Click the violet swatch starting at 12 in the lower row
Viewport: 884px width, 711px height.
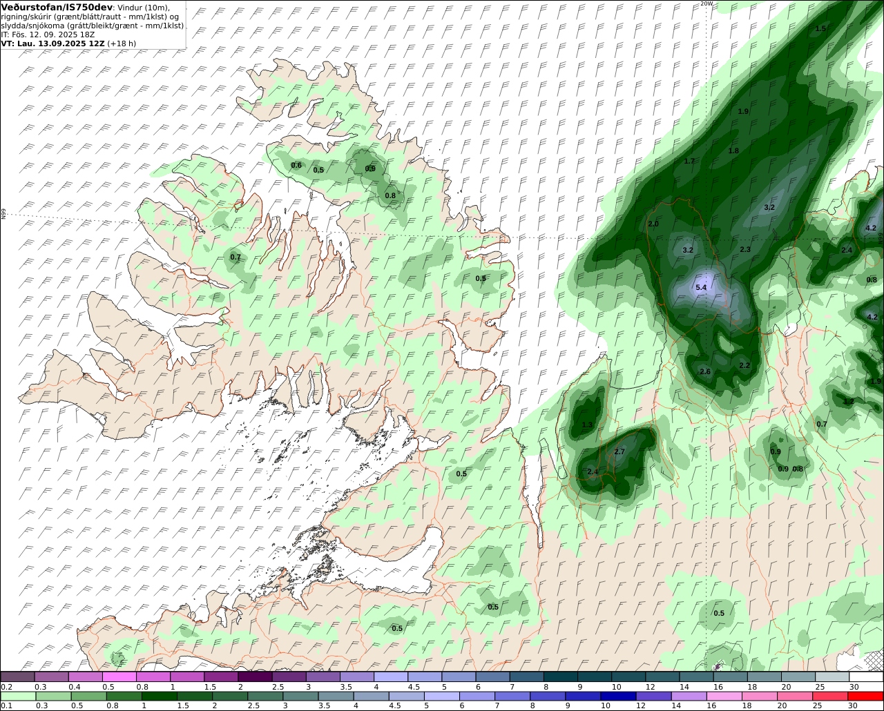pos(653,696)
